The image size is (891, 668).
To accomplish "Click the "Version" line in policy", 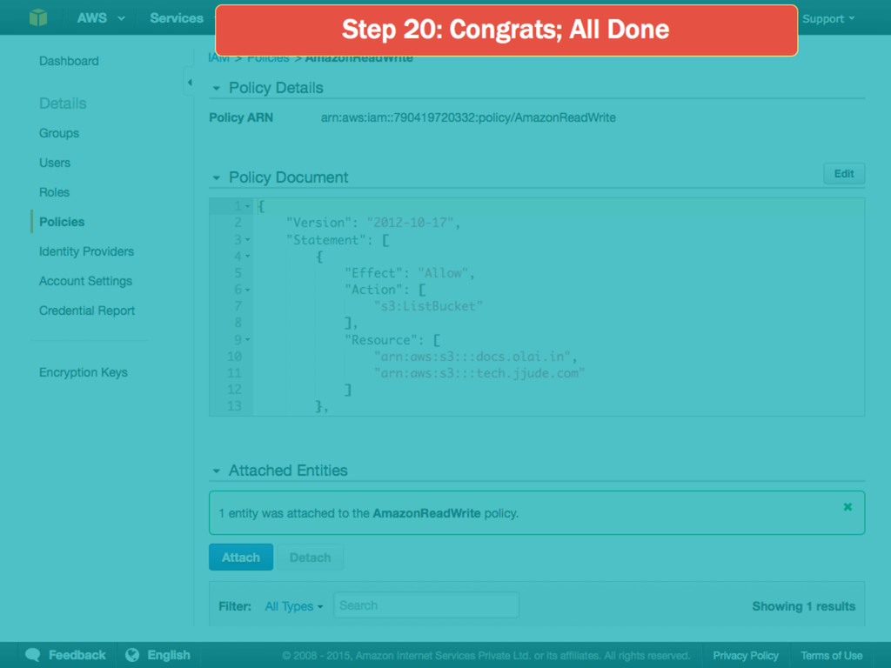I will click(372, 223).
